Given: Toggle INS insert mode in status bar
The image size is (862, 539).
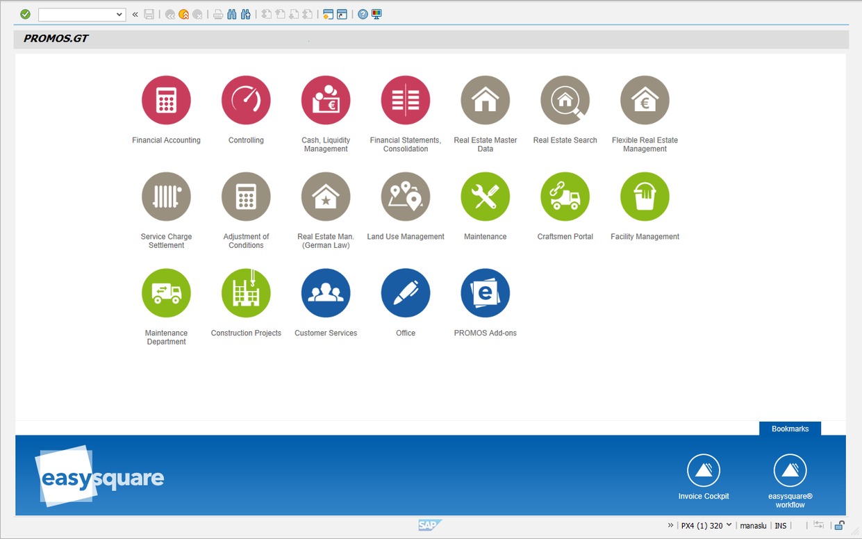Looking at the screenshot, I should point(781,526).
